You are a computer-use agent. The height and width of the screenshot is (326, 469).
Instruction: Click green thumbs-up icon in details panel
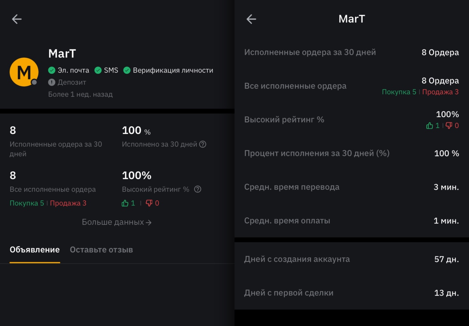click(430, 126)
